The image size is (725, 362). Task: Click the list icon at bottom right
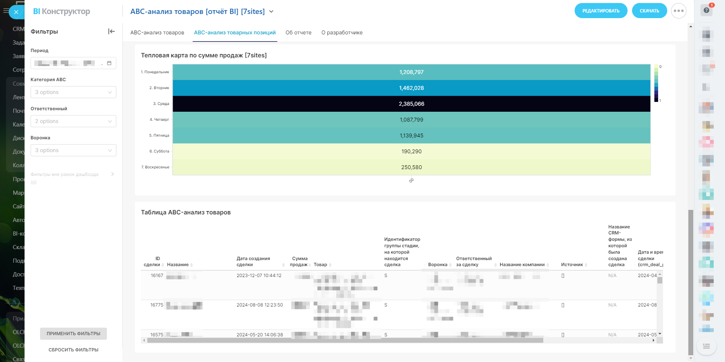[706, 346]
